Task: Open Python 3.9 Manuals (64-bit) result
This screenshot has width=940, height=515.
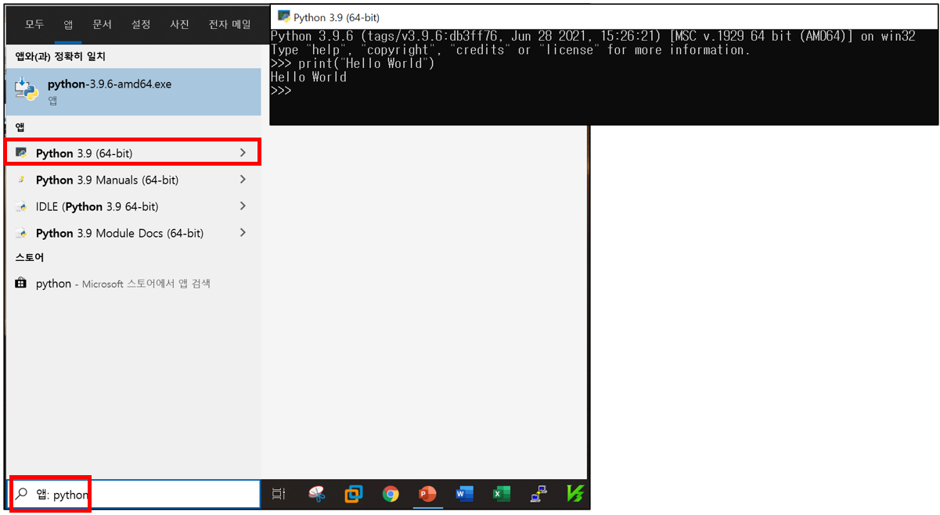Action: [133, 180]
